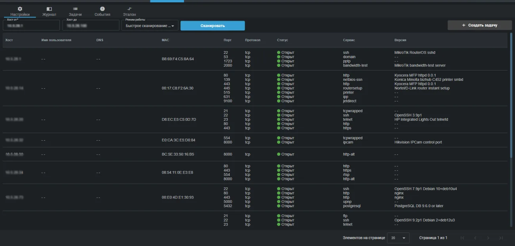This screenshot has height=246, width=515.
Task: Go to next page arrow
Action: coord(488,238)
